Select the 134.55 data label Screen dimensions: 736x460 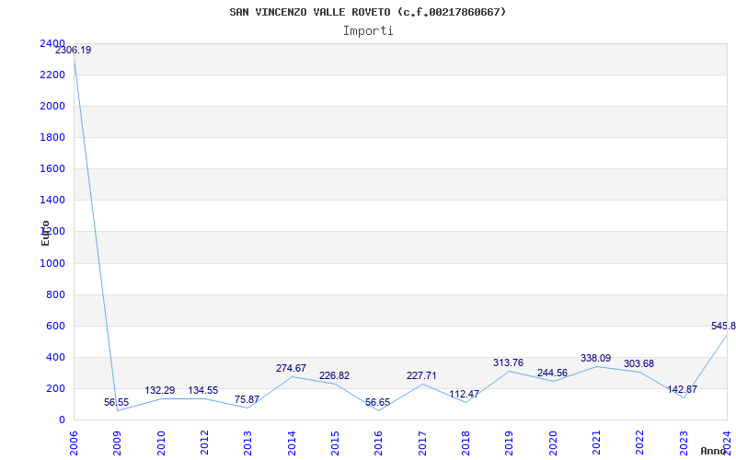[203, 390]
